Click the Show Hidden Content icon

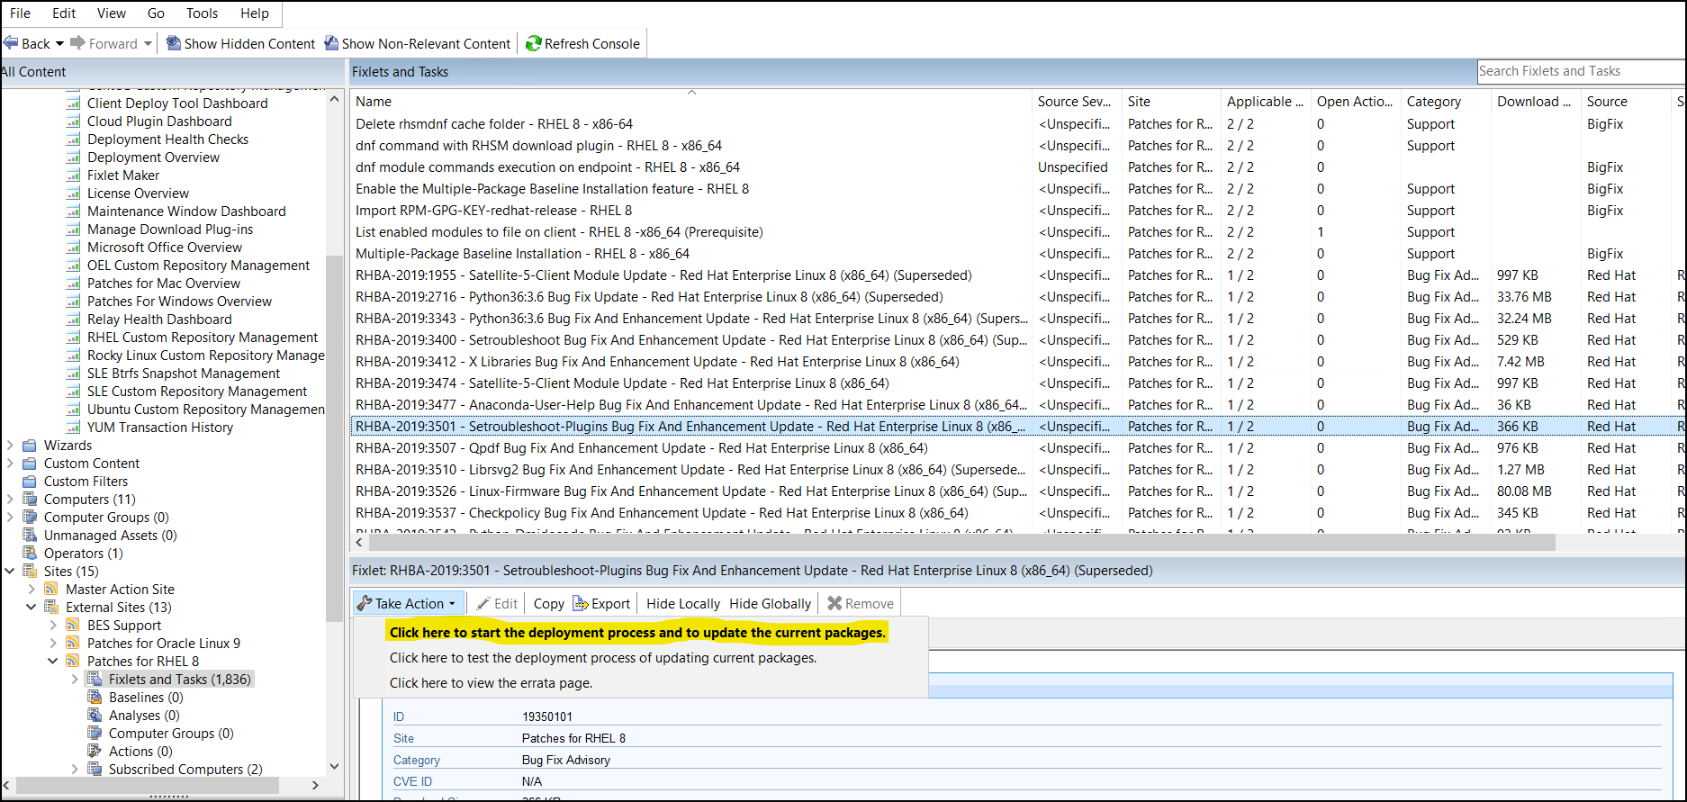click(174, 43)
